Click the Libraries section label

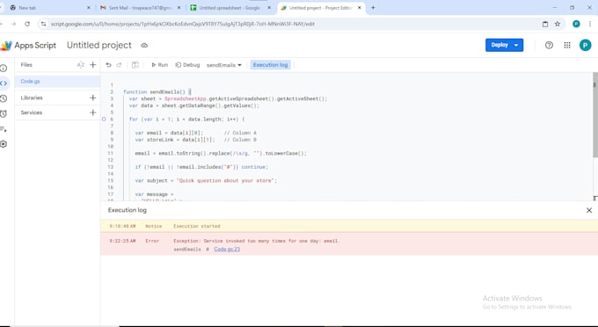32,98
